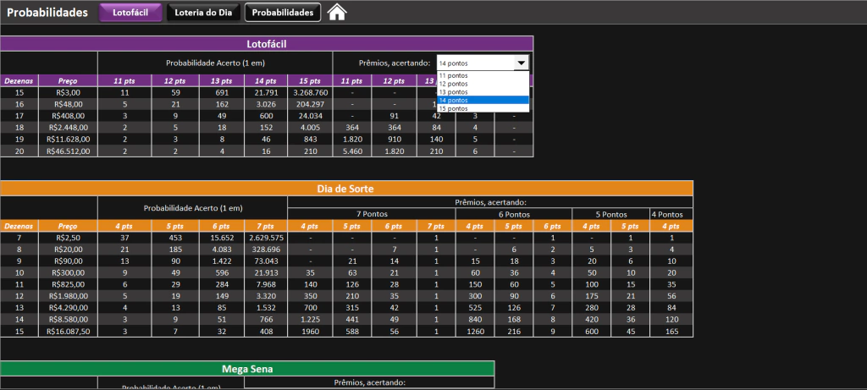Click the Dia de Sorte Preço column header
The width and height of the screenshot is (867, 390).
point(68,226)
